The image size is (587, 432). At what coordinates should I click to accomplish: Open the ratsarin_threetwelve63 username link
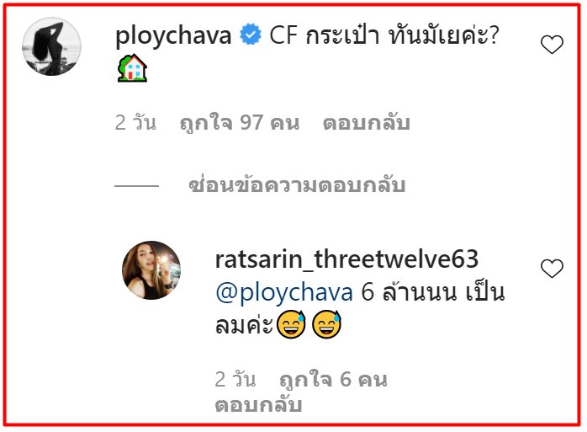tap(346, 259)
